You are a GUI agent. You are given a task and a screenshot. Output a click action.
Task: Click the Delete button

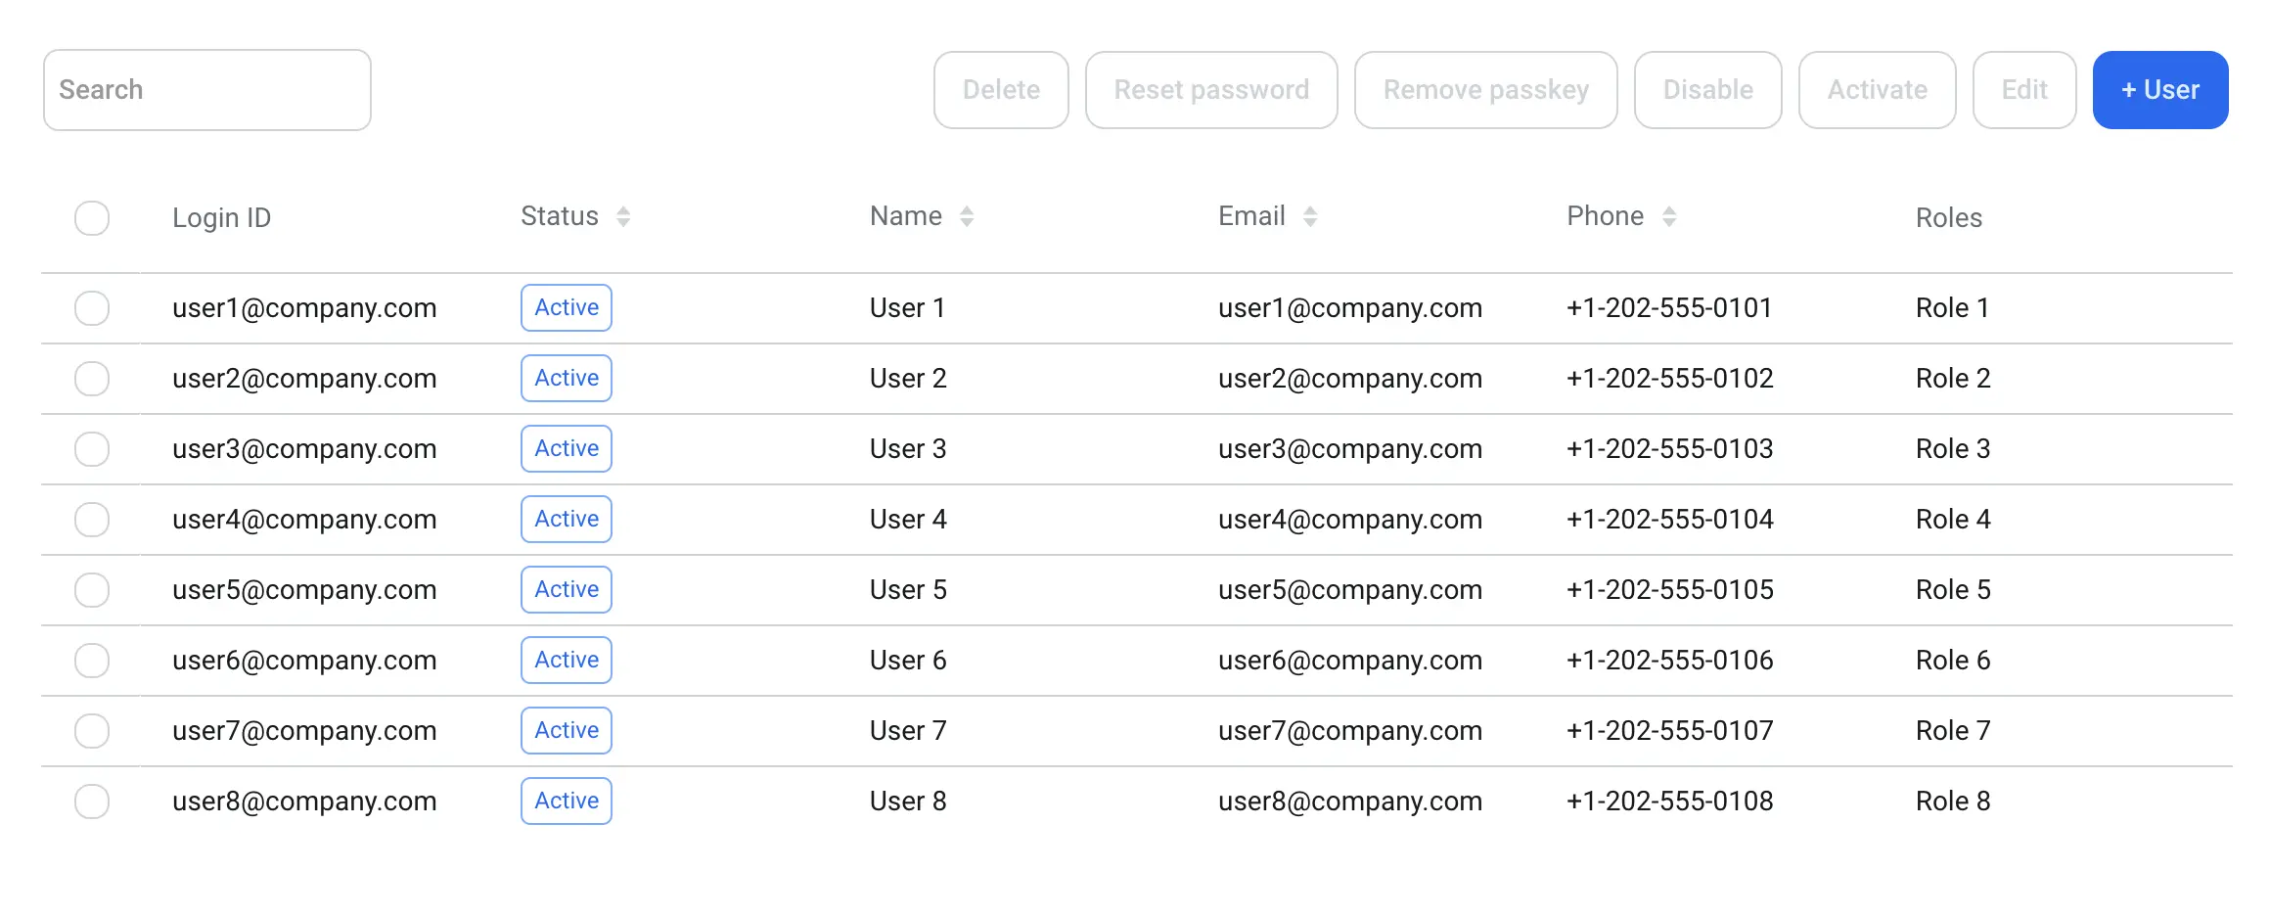(1001, 89)
